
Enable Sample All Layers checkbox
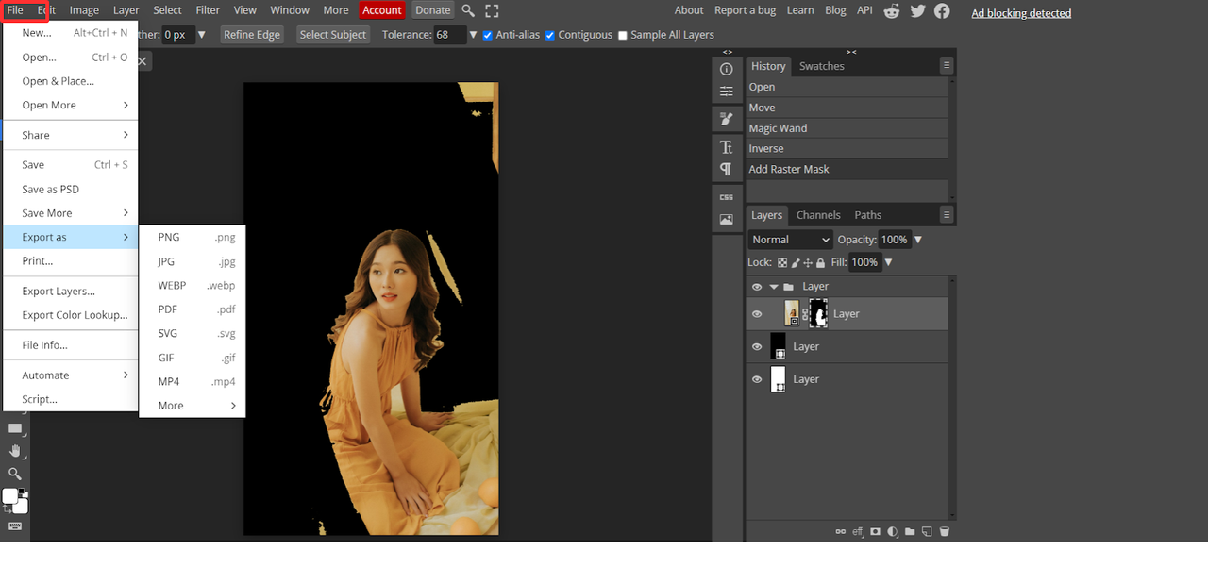pyautogui.click(x=622, y=35)
